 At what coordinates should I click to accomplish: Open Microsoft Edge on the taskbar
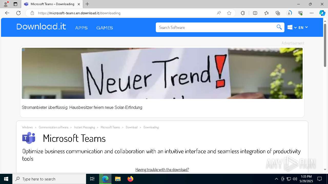[105, 179]
